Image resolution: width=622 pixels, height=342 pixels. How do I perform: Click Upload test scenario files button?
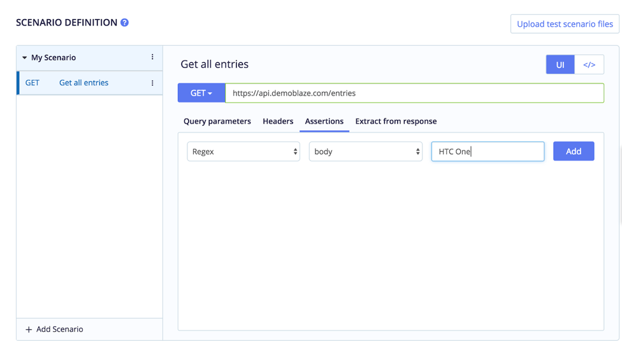565,24
